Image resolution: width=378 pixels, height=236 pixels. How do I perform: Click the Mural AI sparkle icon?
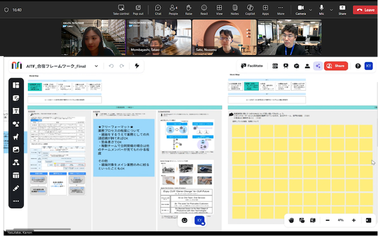click(x=318, y=66)
